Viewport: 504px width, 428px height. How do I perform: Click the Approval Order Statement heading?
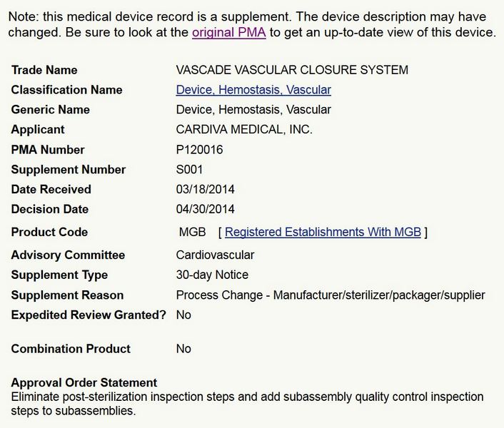84,383
